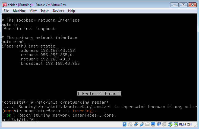The width and height of the screenshot is (199, 129).
Task: Click the 'auto lo' line
Action: pos(10,25)
